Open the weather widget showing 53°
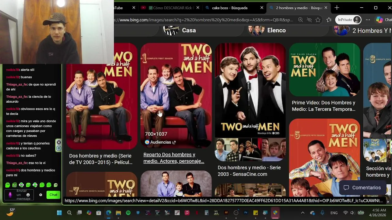The width and height of the screenshot is (392, 220). coord(10,212)
